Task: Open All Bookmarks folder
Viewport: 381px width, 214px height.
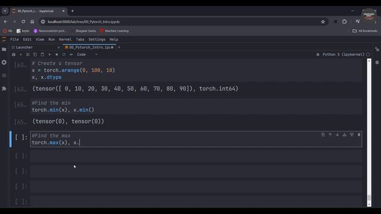Action: (365, 31)
